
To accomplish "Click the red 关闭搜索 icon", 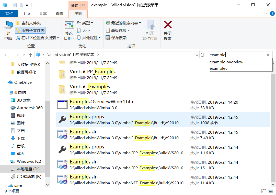I will click(168, 29).
